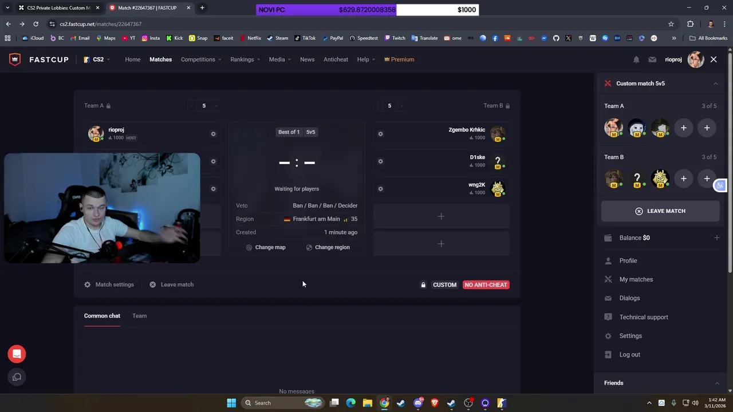This screenshot has width=733, height=412.
Task: Open wng2K player settings gear
Action: [380, 189]
